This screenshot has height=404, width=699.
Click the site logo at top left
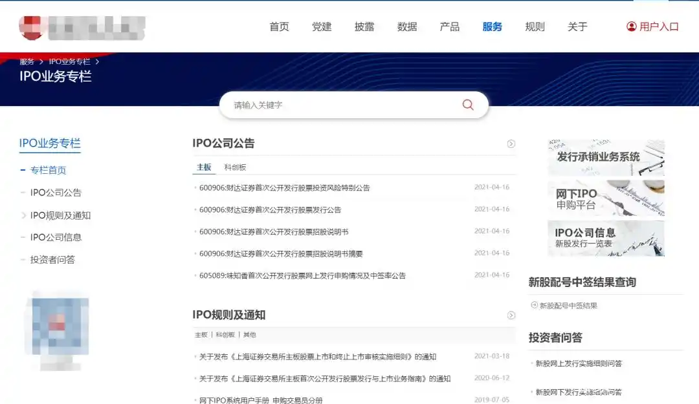[x=78, y=27]
